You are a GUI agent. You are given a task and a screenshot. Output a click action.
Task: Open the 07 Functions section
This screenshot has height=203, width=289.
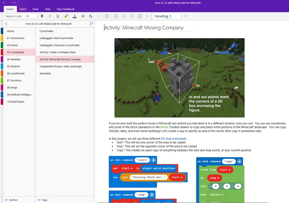coord(19,81)
